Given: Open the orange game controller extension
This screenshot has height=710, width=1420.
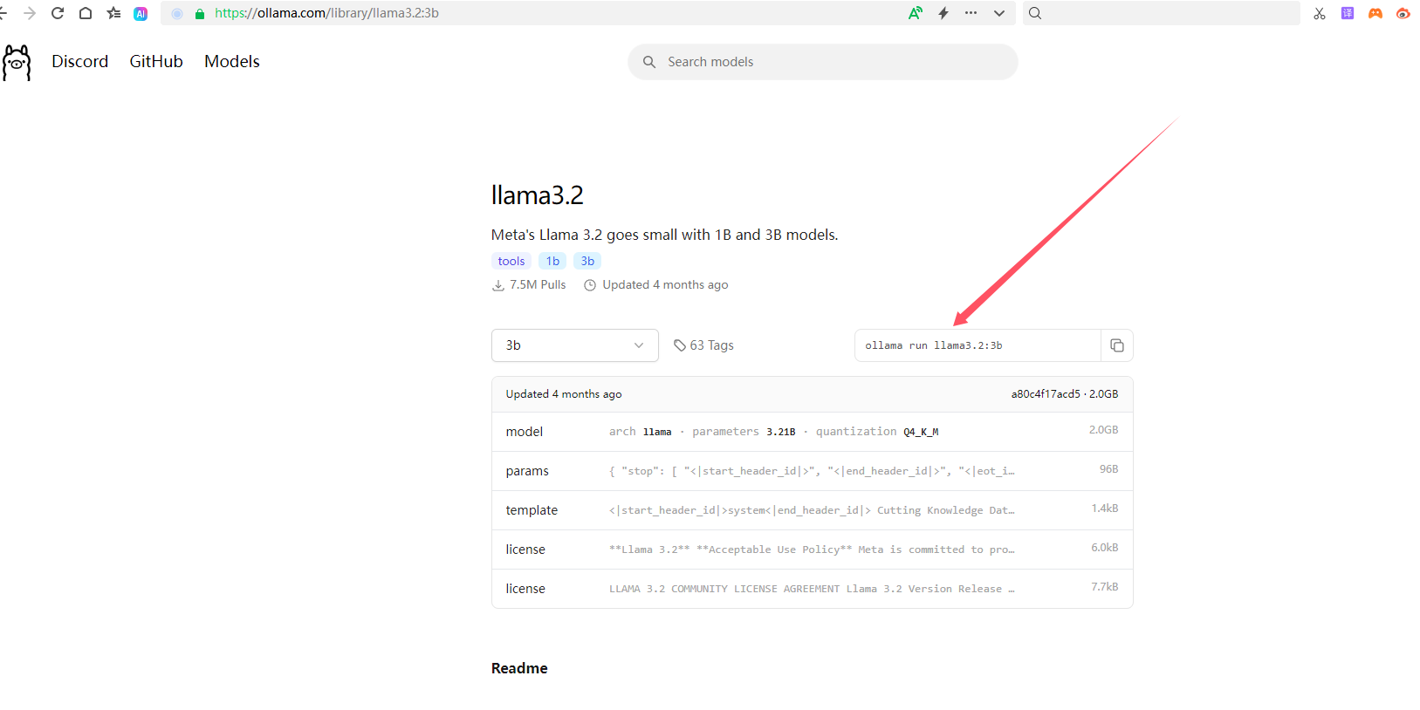Looking at the screenshot, I should [1375, 13].
